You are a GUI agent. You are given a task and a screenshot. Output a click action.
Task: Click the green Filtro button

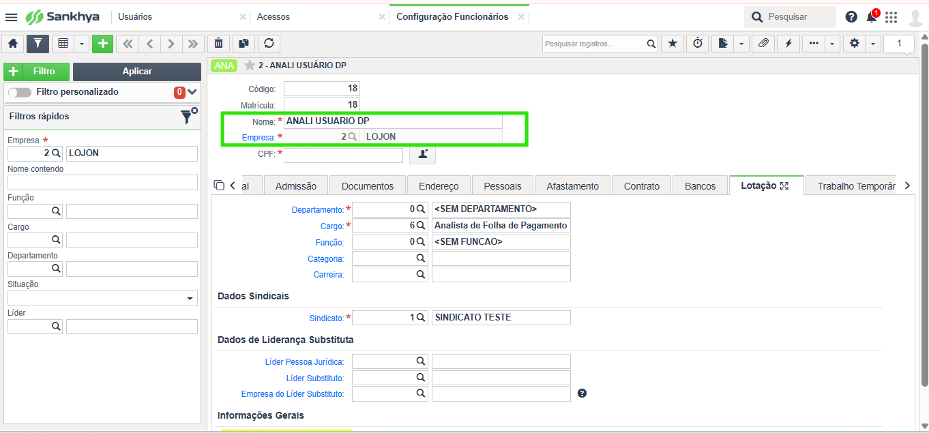[x=37, y=72]
